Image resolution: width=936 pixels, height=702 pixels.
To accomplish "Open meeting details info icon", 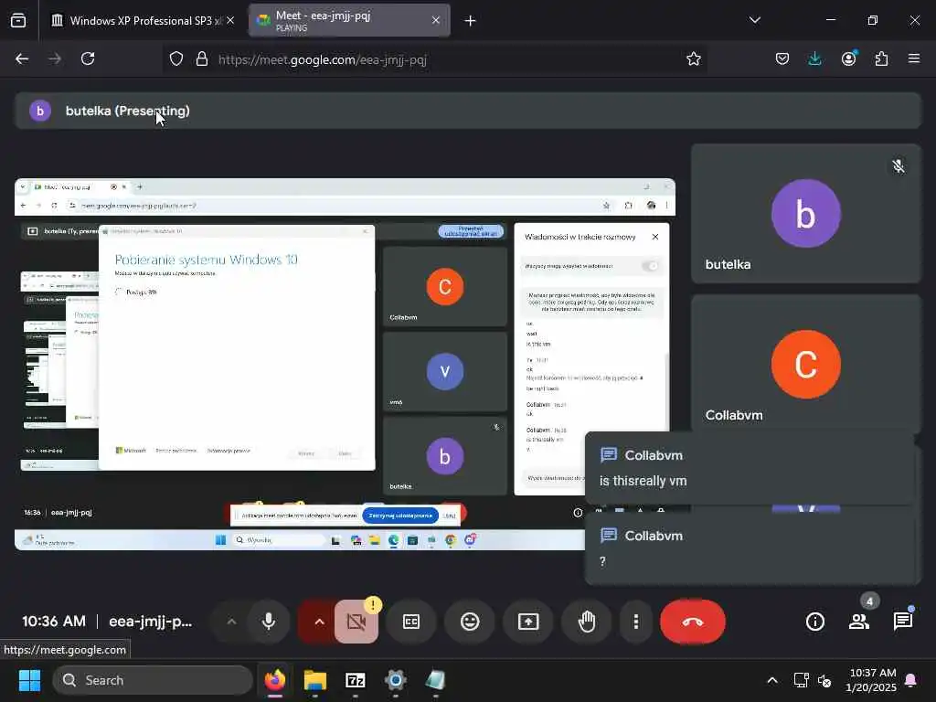I will point(814,622).
